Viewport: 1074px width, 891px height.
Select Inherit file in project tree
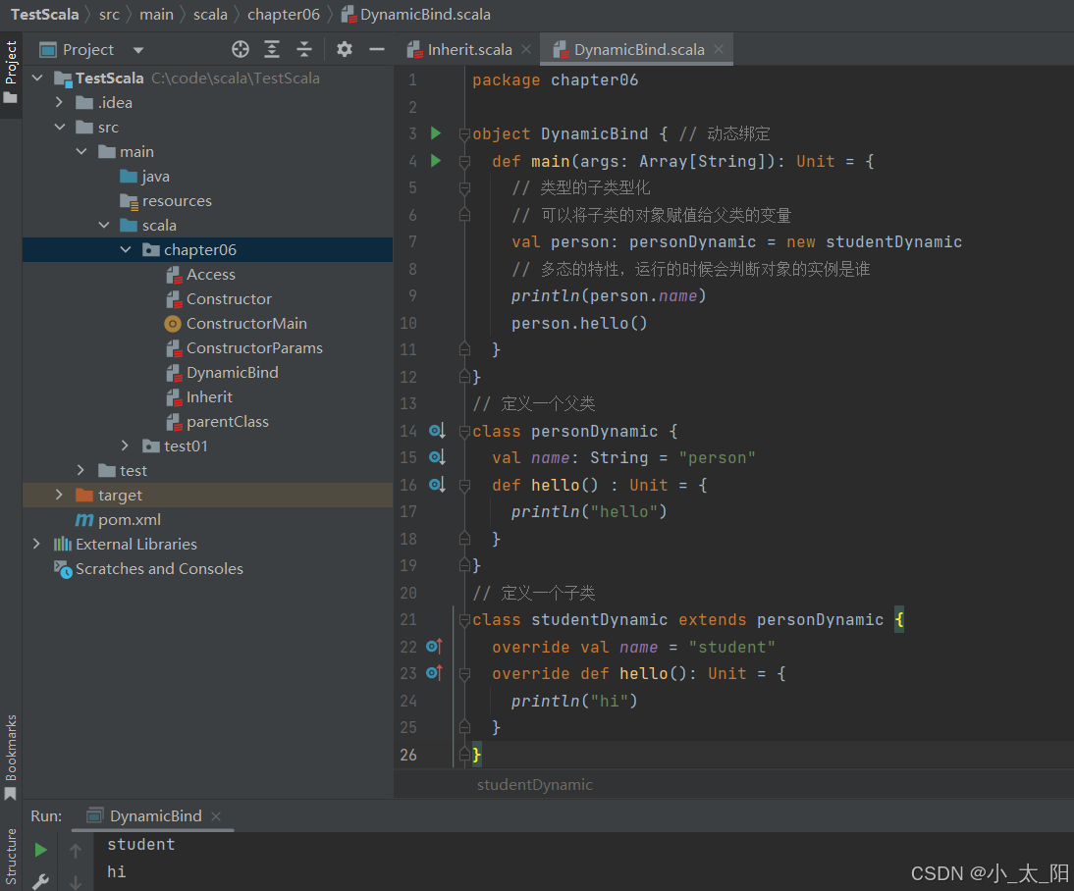coord(199,397)
